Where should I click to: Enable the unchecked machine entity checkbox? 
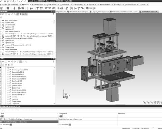click(1, 99)
